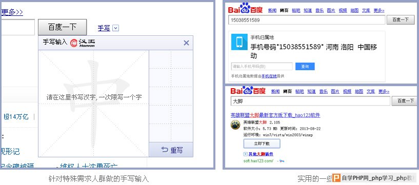Screen dimensions: 419x185
Task: Click 百度一下 next to the 大脚 search box
Action: pyautogui.click(x=405, y=101)
